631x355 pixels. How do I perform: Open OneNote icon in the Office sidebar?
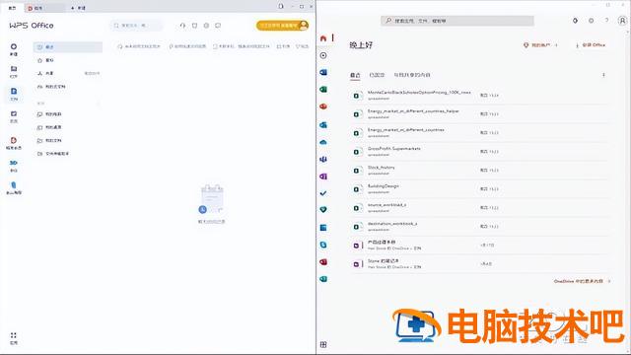coord(323,177)
